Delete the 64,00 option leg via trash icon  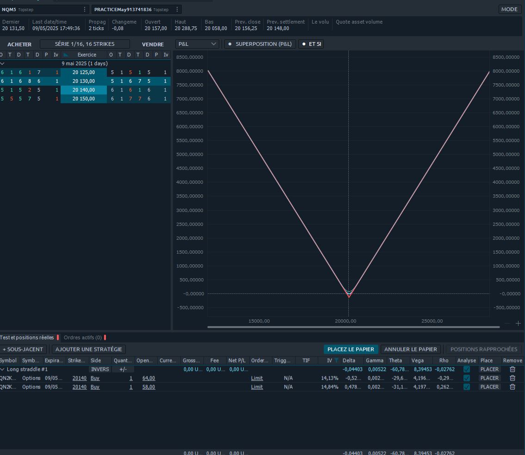click(x=512, y=378)
